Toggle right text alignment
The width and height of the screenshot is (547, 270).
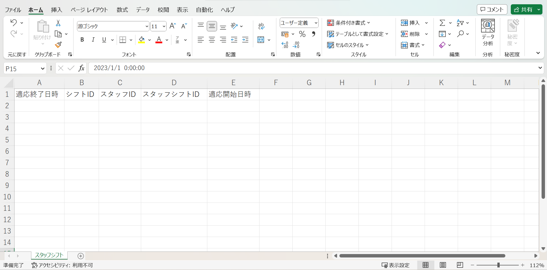point(223,40)
